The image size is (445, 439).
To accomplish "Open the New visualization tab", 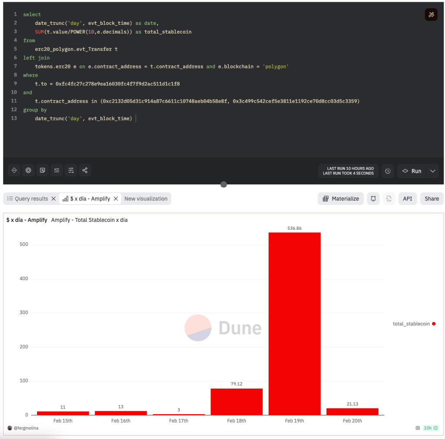I will tap(146, 198).
